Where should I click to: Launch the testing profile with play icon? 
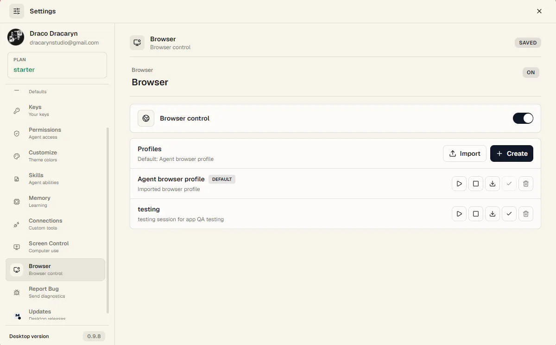click(x=459, y=214)
